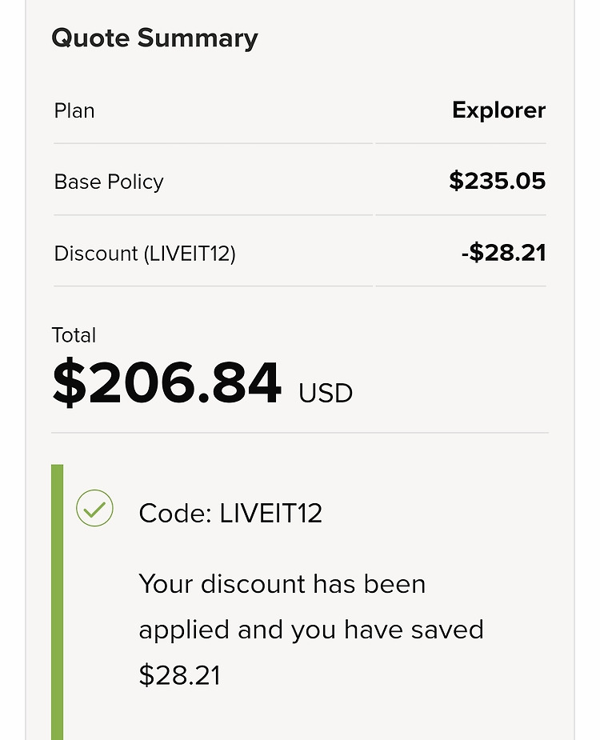Click the divider line below Plan row

pyautogui.click(x=300, y=143)
